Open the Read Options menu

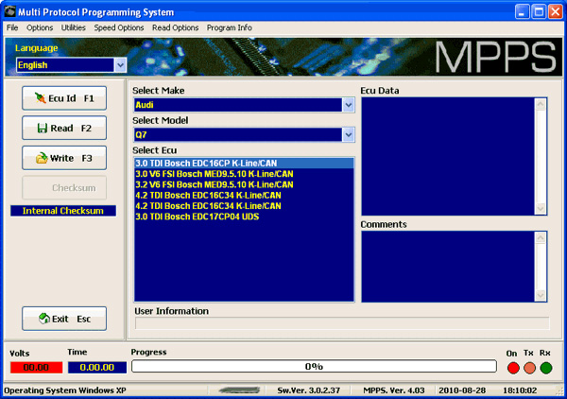pyautogui.click(x=176, y=27)
